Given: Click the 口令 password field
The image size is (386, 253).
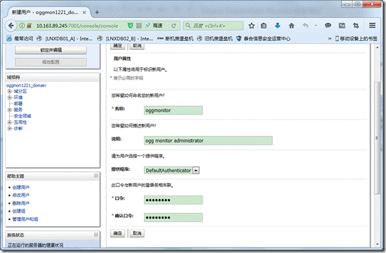Looking at the screenshot, I should pos(173,200).
